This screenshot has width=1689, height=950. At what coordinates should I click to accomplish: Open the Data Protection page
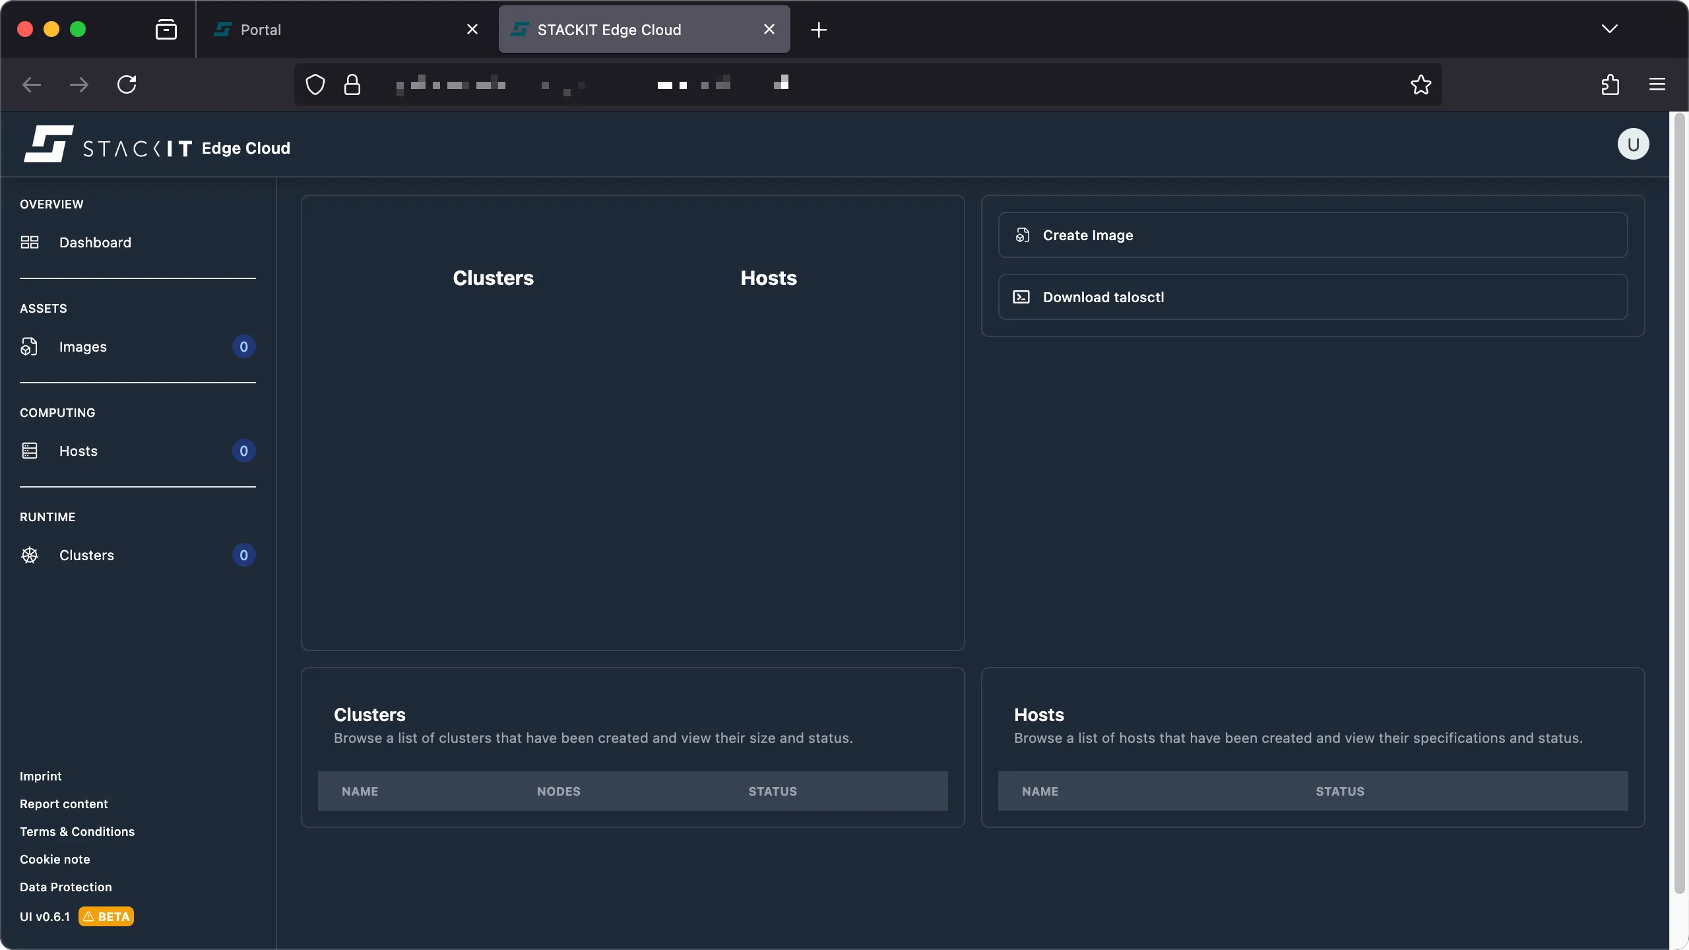pyautogui.click(x=65, y=887)
